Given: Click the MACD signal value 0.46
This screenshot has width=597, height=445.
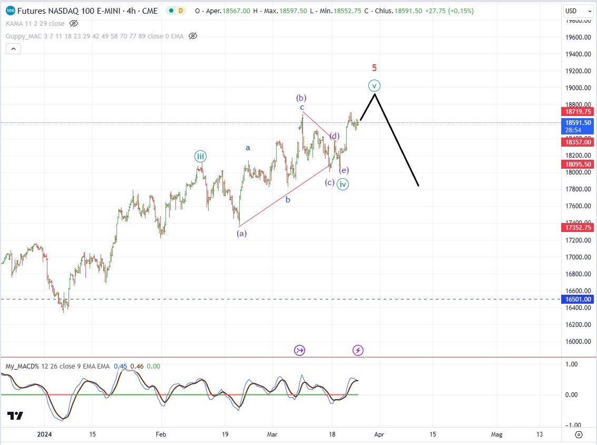Looking at the screenshot, I should coord(137,366).
